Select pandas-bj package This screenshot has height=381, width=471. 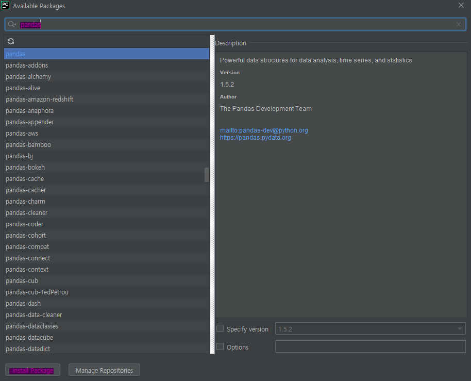[x=107, y=156]
